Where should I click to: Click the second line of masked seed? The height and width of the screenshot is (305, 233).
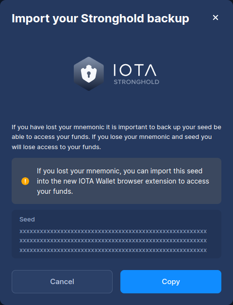pos(113,240)
